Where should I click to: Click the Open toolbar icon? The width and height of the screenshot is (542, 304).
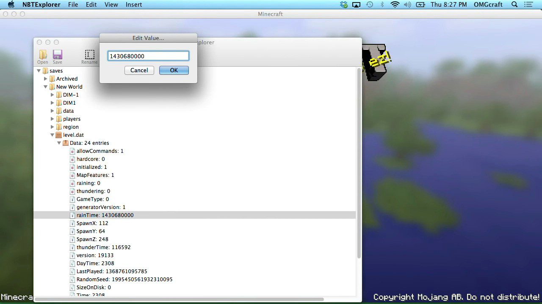coord(42,55)
